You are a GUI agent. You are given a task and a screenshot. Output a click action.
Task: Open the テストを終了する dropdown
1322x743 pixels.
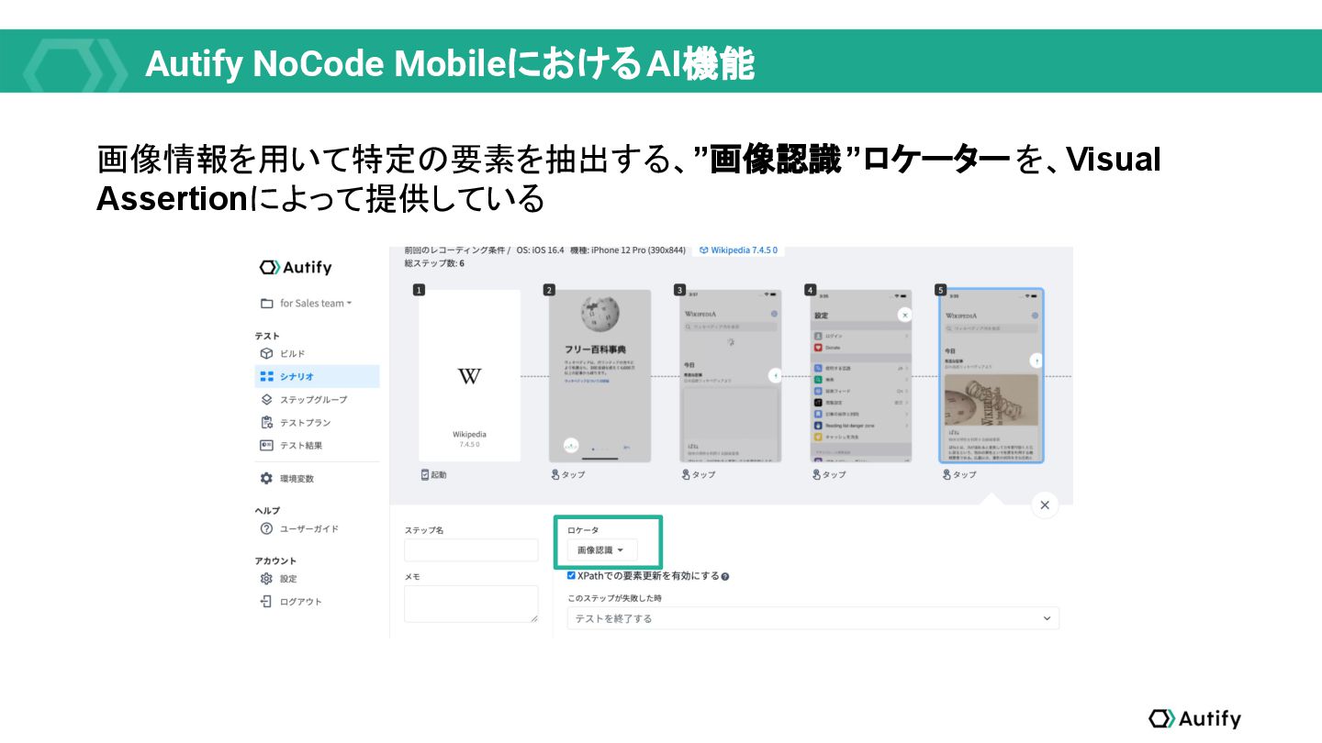pyautogui.click(x=813, y=618)
